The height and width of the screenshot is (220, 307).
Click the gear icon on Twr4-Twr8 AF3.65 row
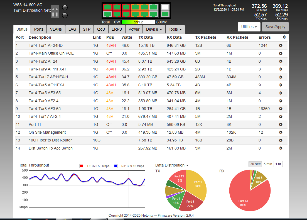coord(281,109)
